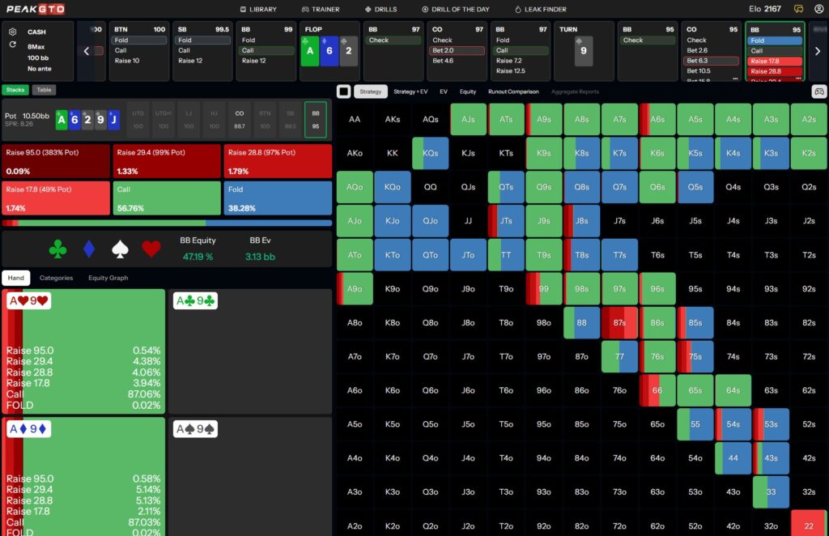Select the Call 56.76% action box

click(x=167, y=198)
